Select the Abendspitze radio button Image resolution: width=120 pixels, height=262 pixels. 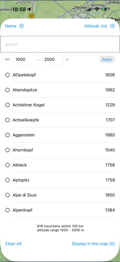pyautogui.click(x=7, y=90)
